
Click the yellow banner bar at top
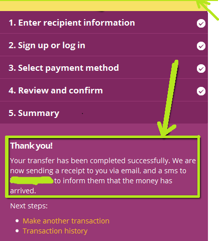tap(104, 6)
